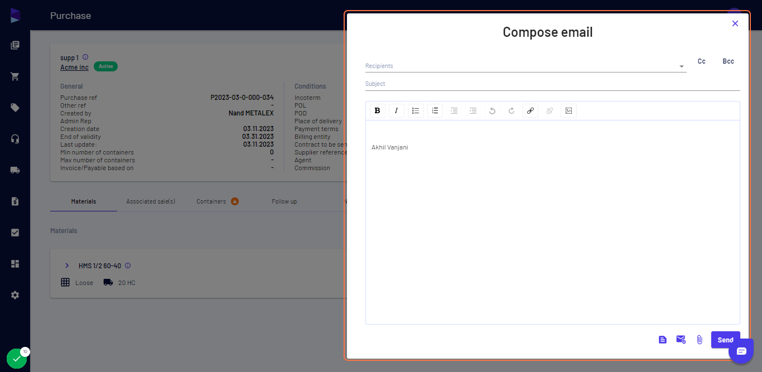Add Cc recipients
The width and height of the screenshot is (762, 372).
coord(702,61)
